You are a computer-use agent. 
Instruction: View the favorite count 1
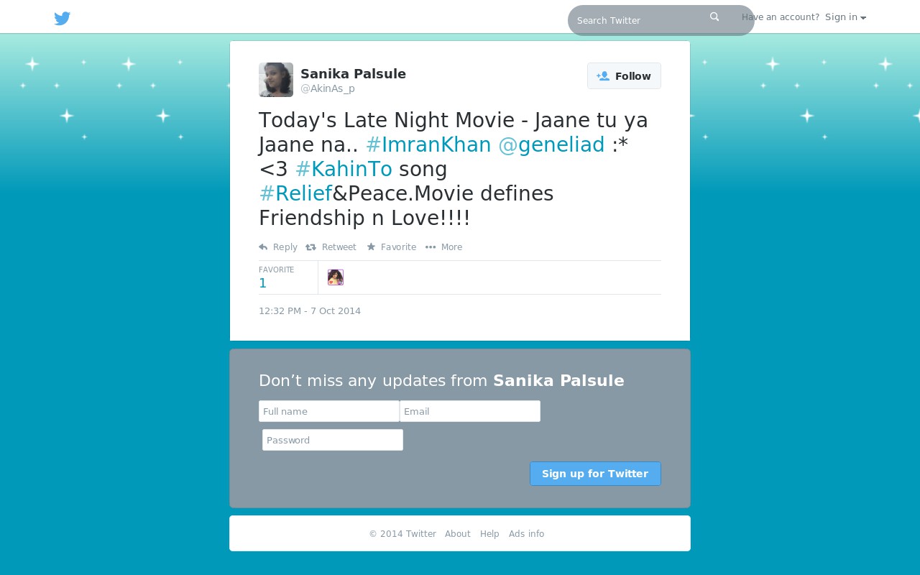click(x=262, y=282)
